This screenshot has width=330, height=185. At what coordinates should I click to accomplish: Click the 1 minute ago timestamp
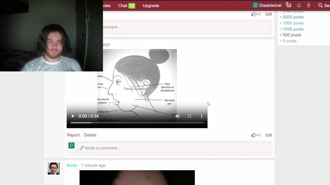(x=93, y=165)
